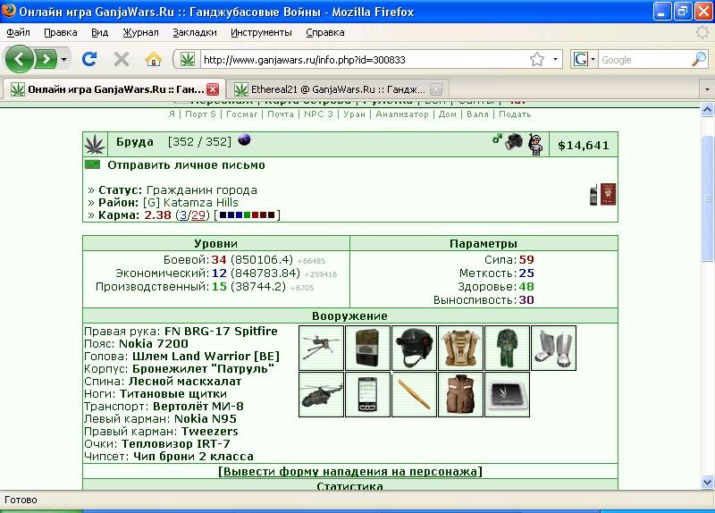The width and height of the screenshot is (715, 513).
Task: Click the scrollbar down arrow
Action: [x=707, y=482]
